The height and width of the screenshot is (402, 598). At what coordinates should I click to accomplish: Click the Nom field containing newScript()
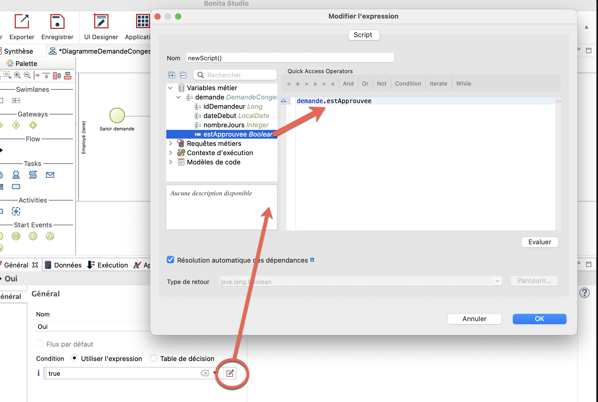pos(290,58)
